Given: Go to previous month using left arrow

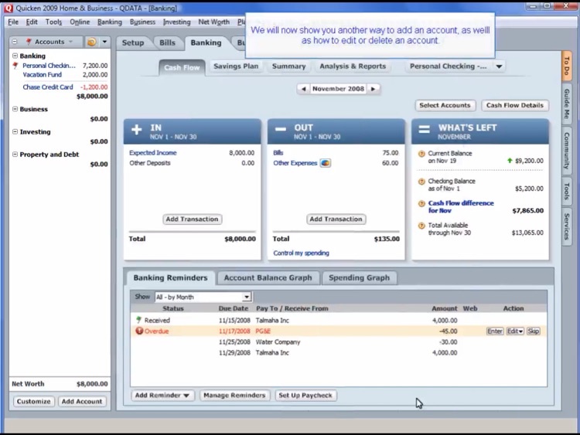Looking at the screenshot, I should coord(303,89).
